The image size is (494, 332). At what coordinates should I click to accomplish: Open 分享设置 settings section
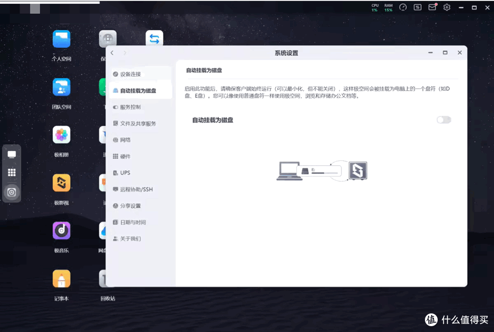click(x=141, y=206)
